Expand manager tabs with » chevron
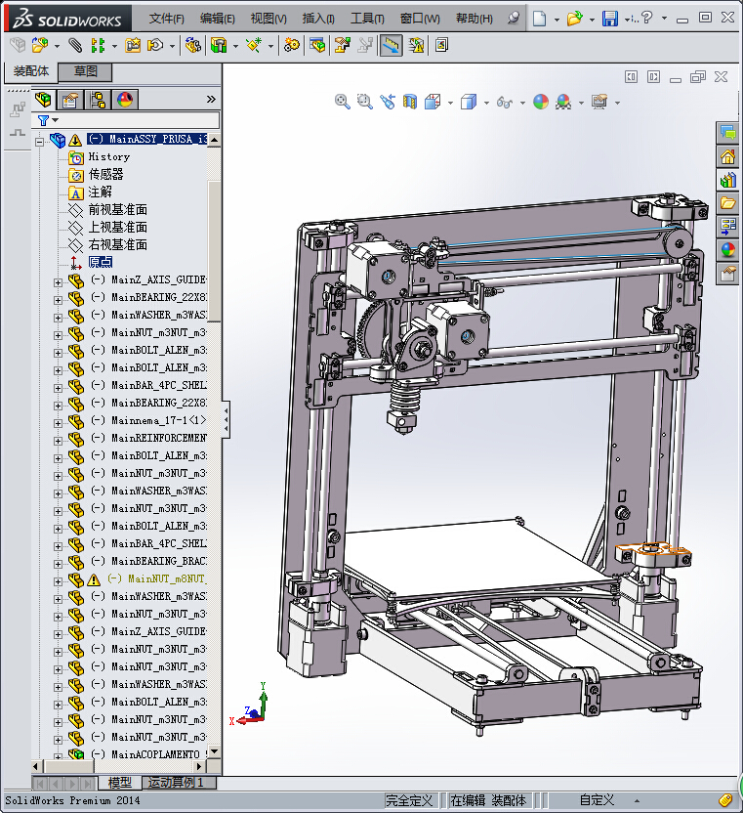Screen dimensions: 743x813 point(211,99)
